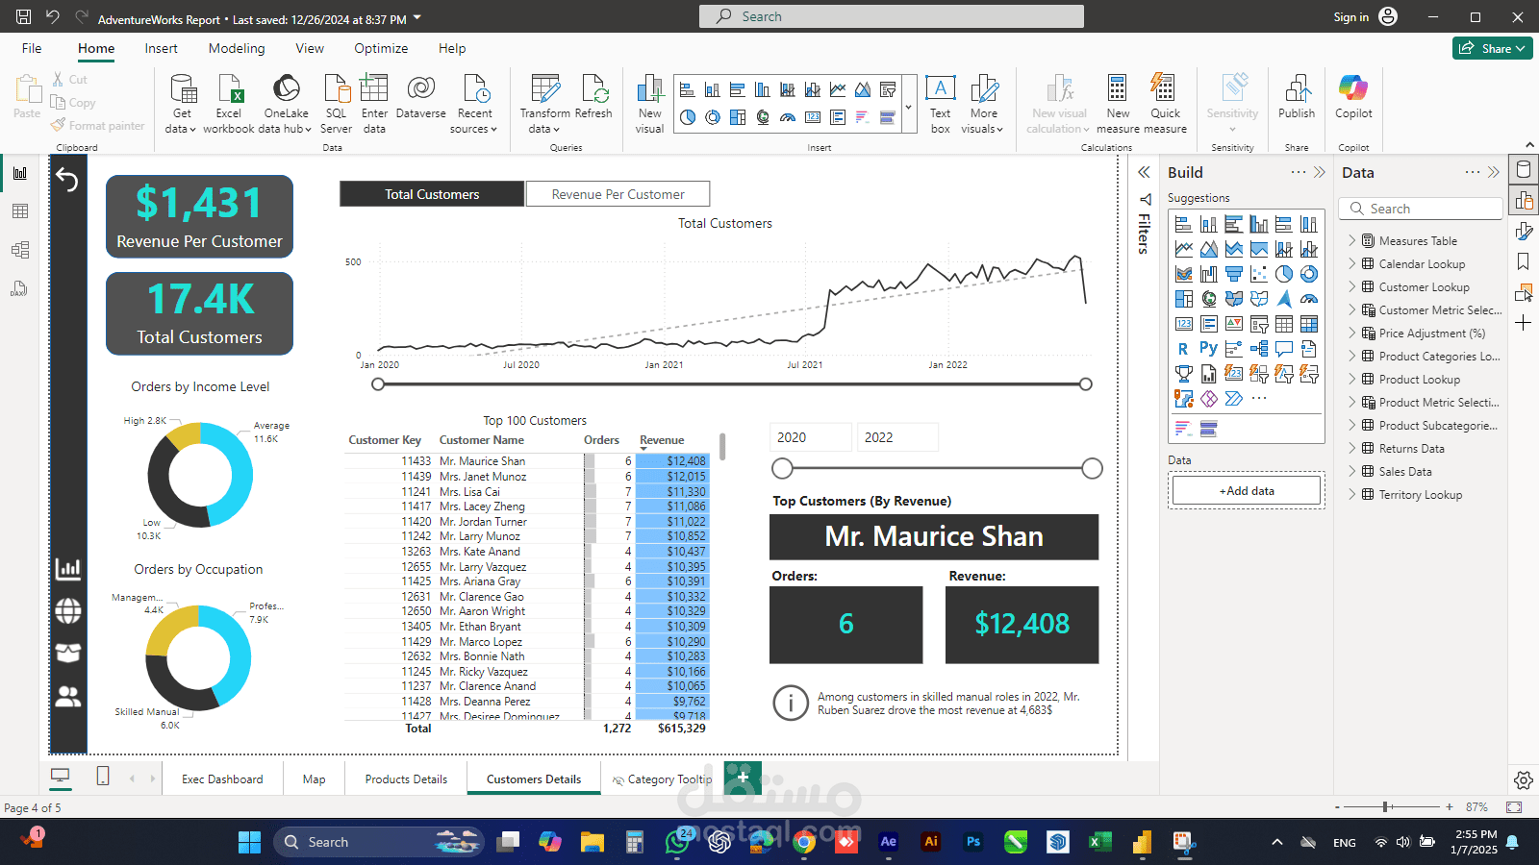Open File Explorer from taskbar
Viewport: 1539px width, 865px height.
(592, 842)
